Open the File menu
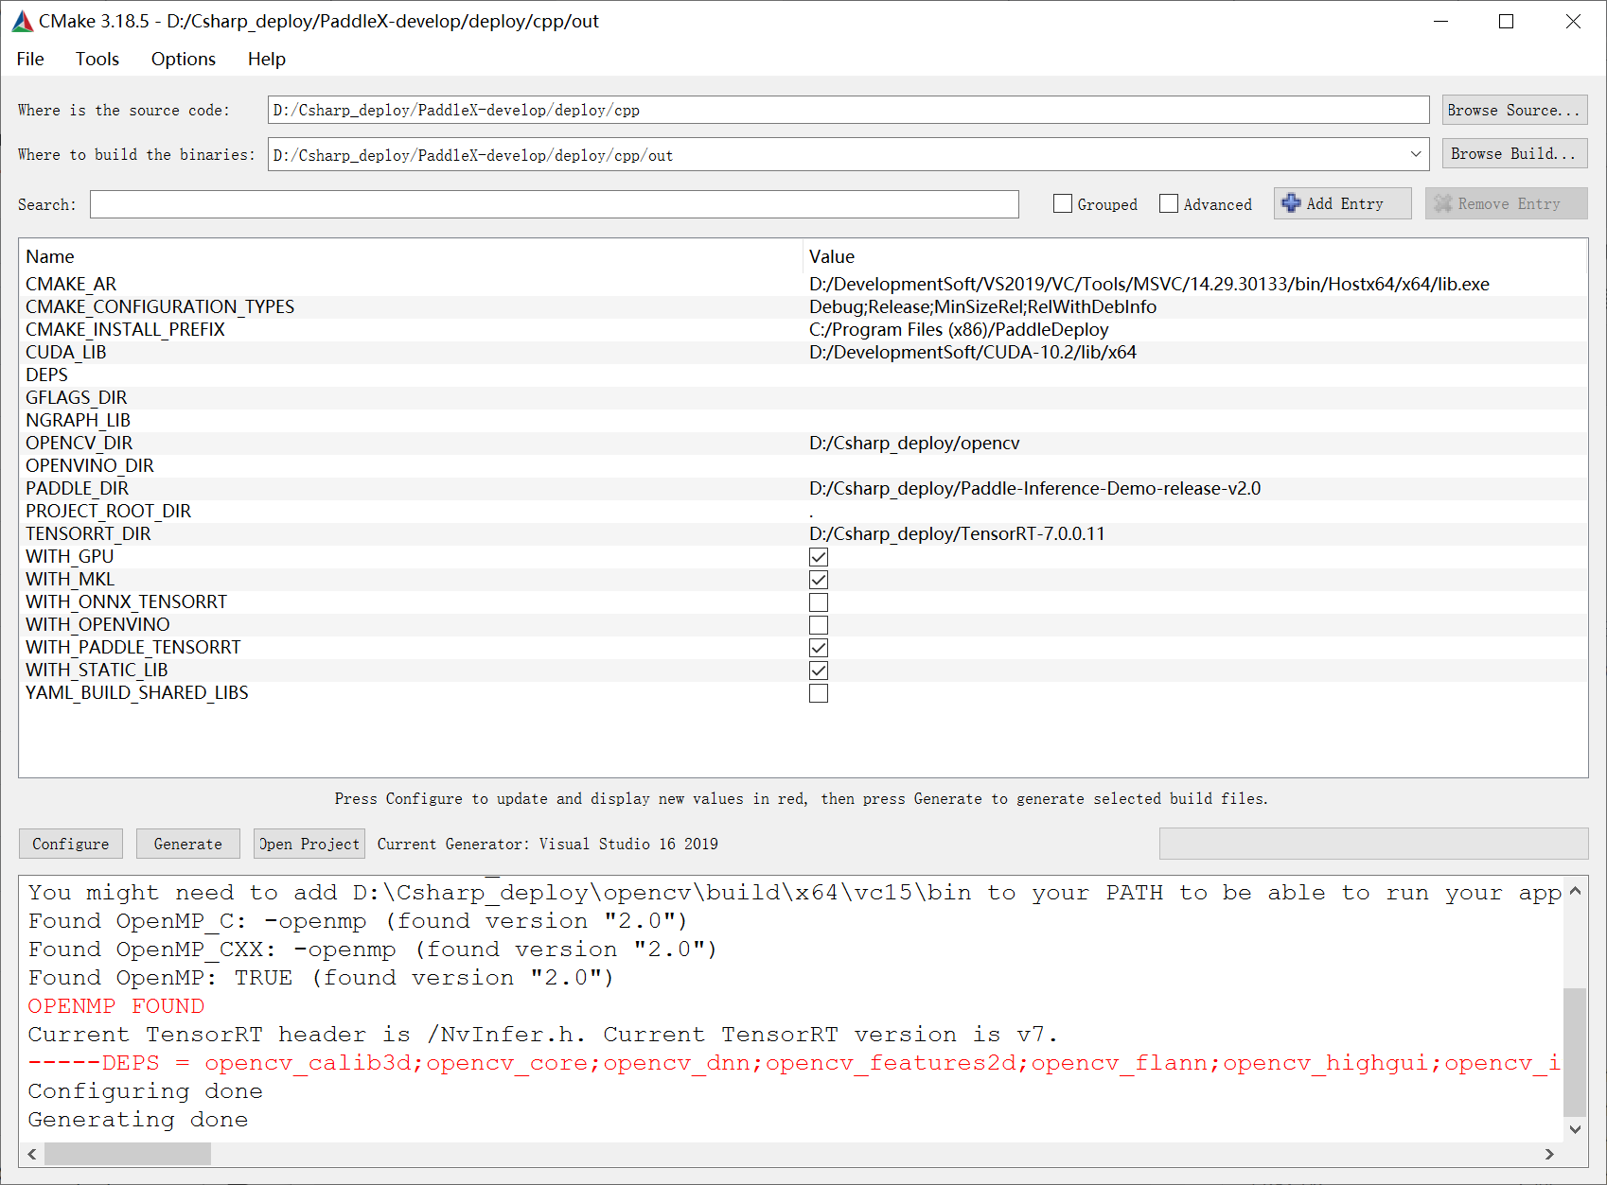 click(x=29, y=59)
